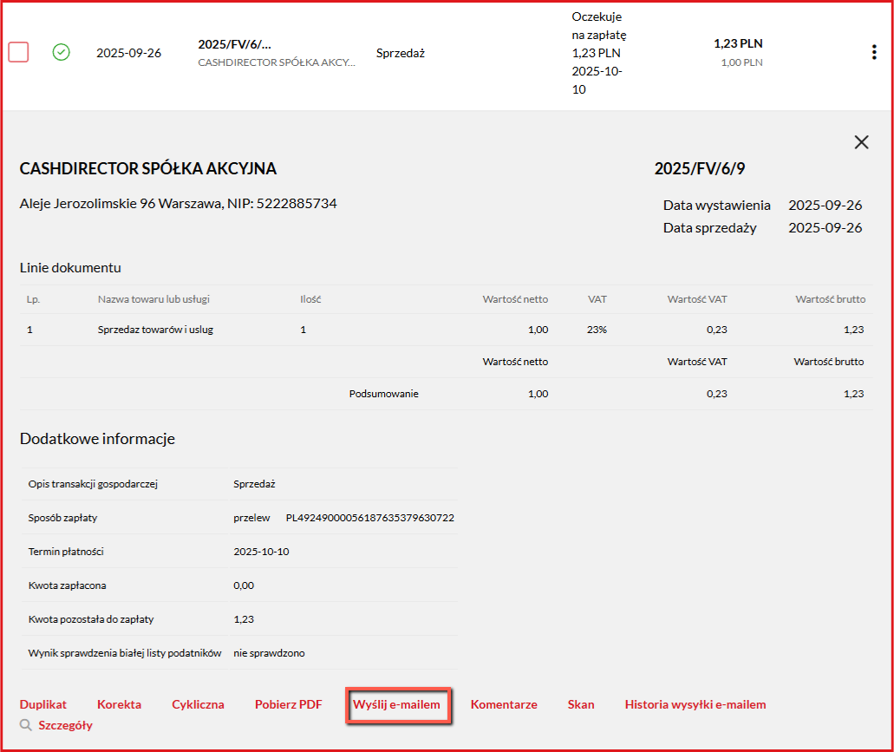Click the CASHDIRECTOR SPÓŁKA AKCYJNA heading

148,168
